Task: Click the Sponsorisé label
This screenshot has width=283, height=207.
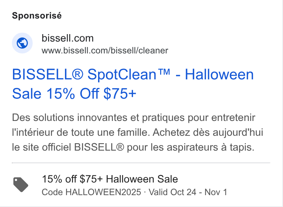Action: (37, 16)
